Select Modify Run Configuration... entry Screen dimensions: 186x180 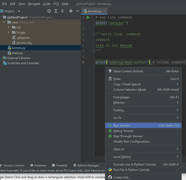(x=143, y=142)
